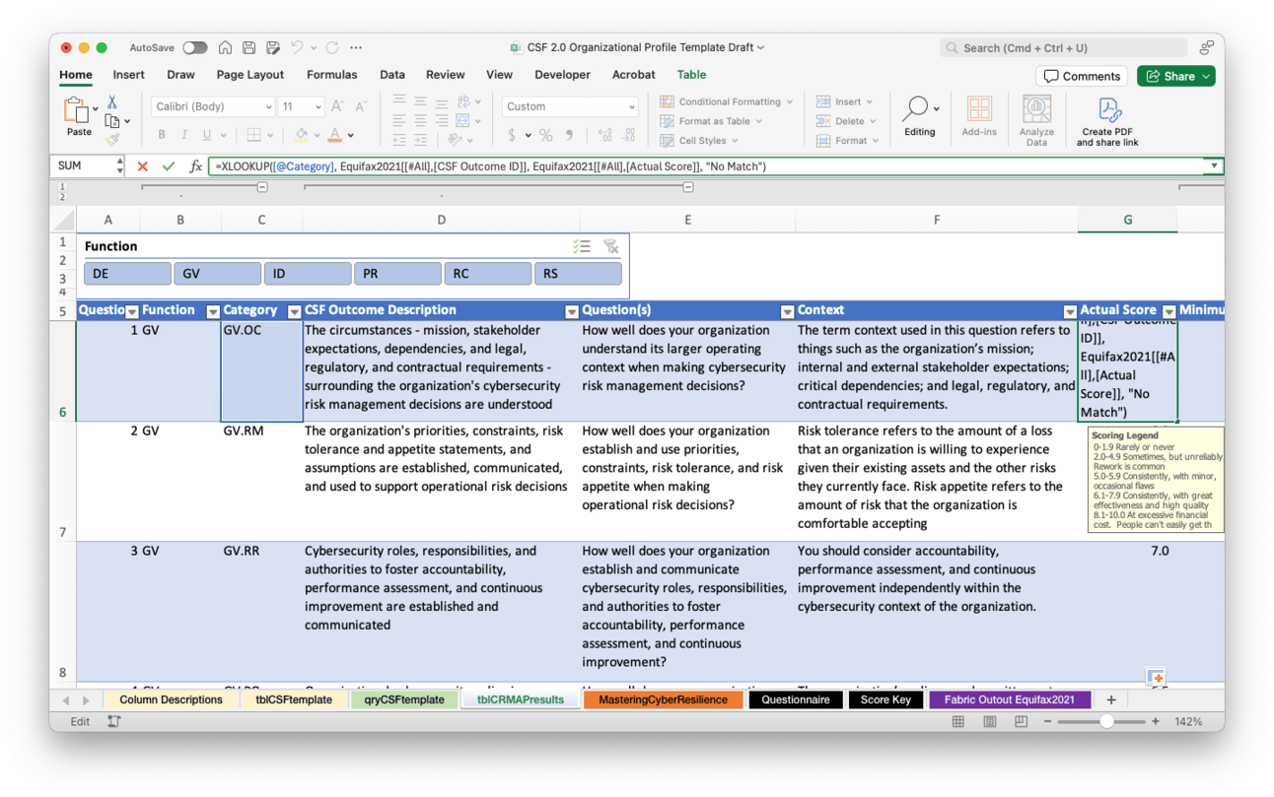
Task: Switch to Page Layout view in status bar
Action: click(x=989, y=721)
